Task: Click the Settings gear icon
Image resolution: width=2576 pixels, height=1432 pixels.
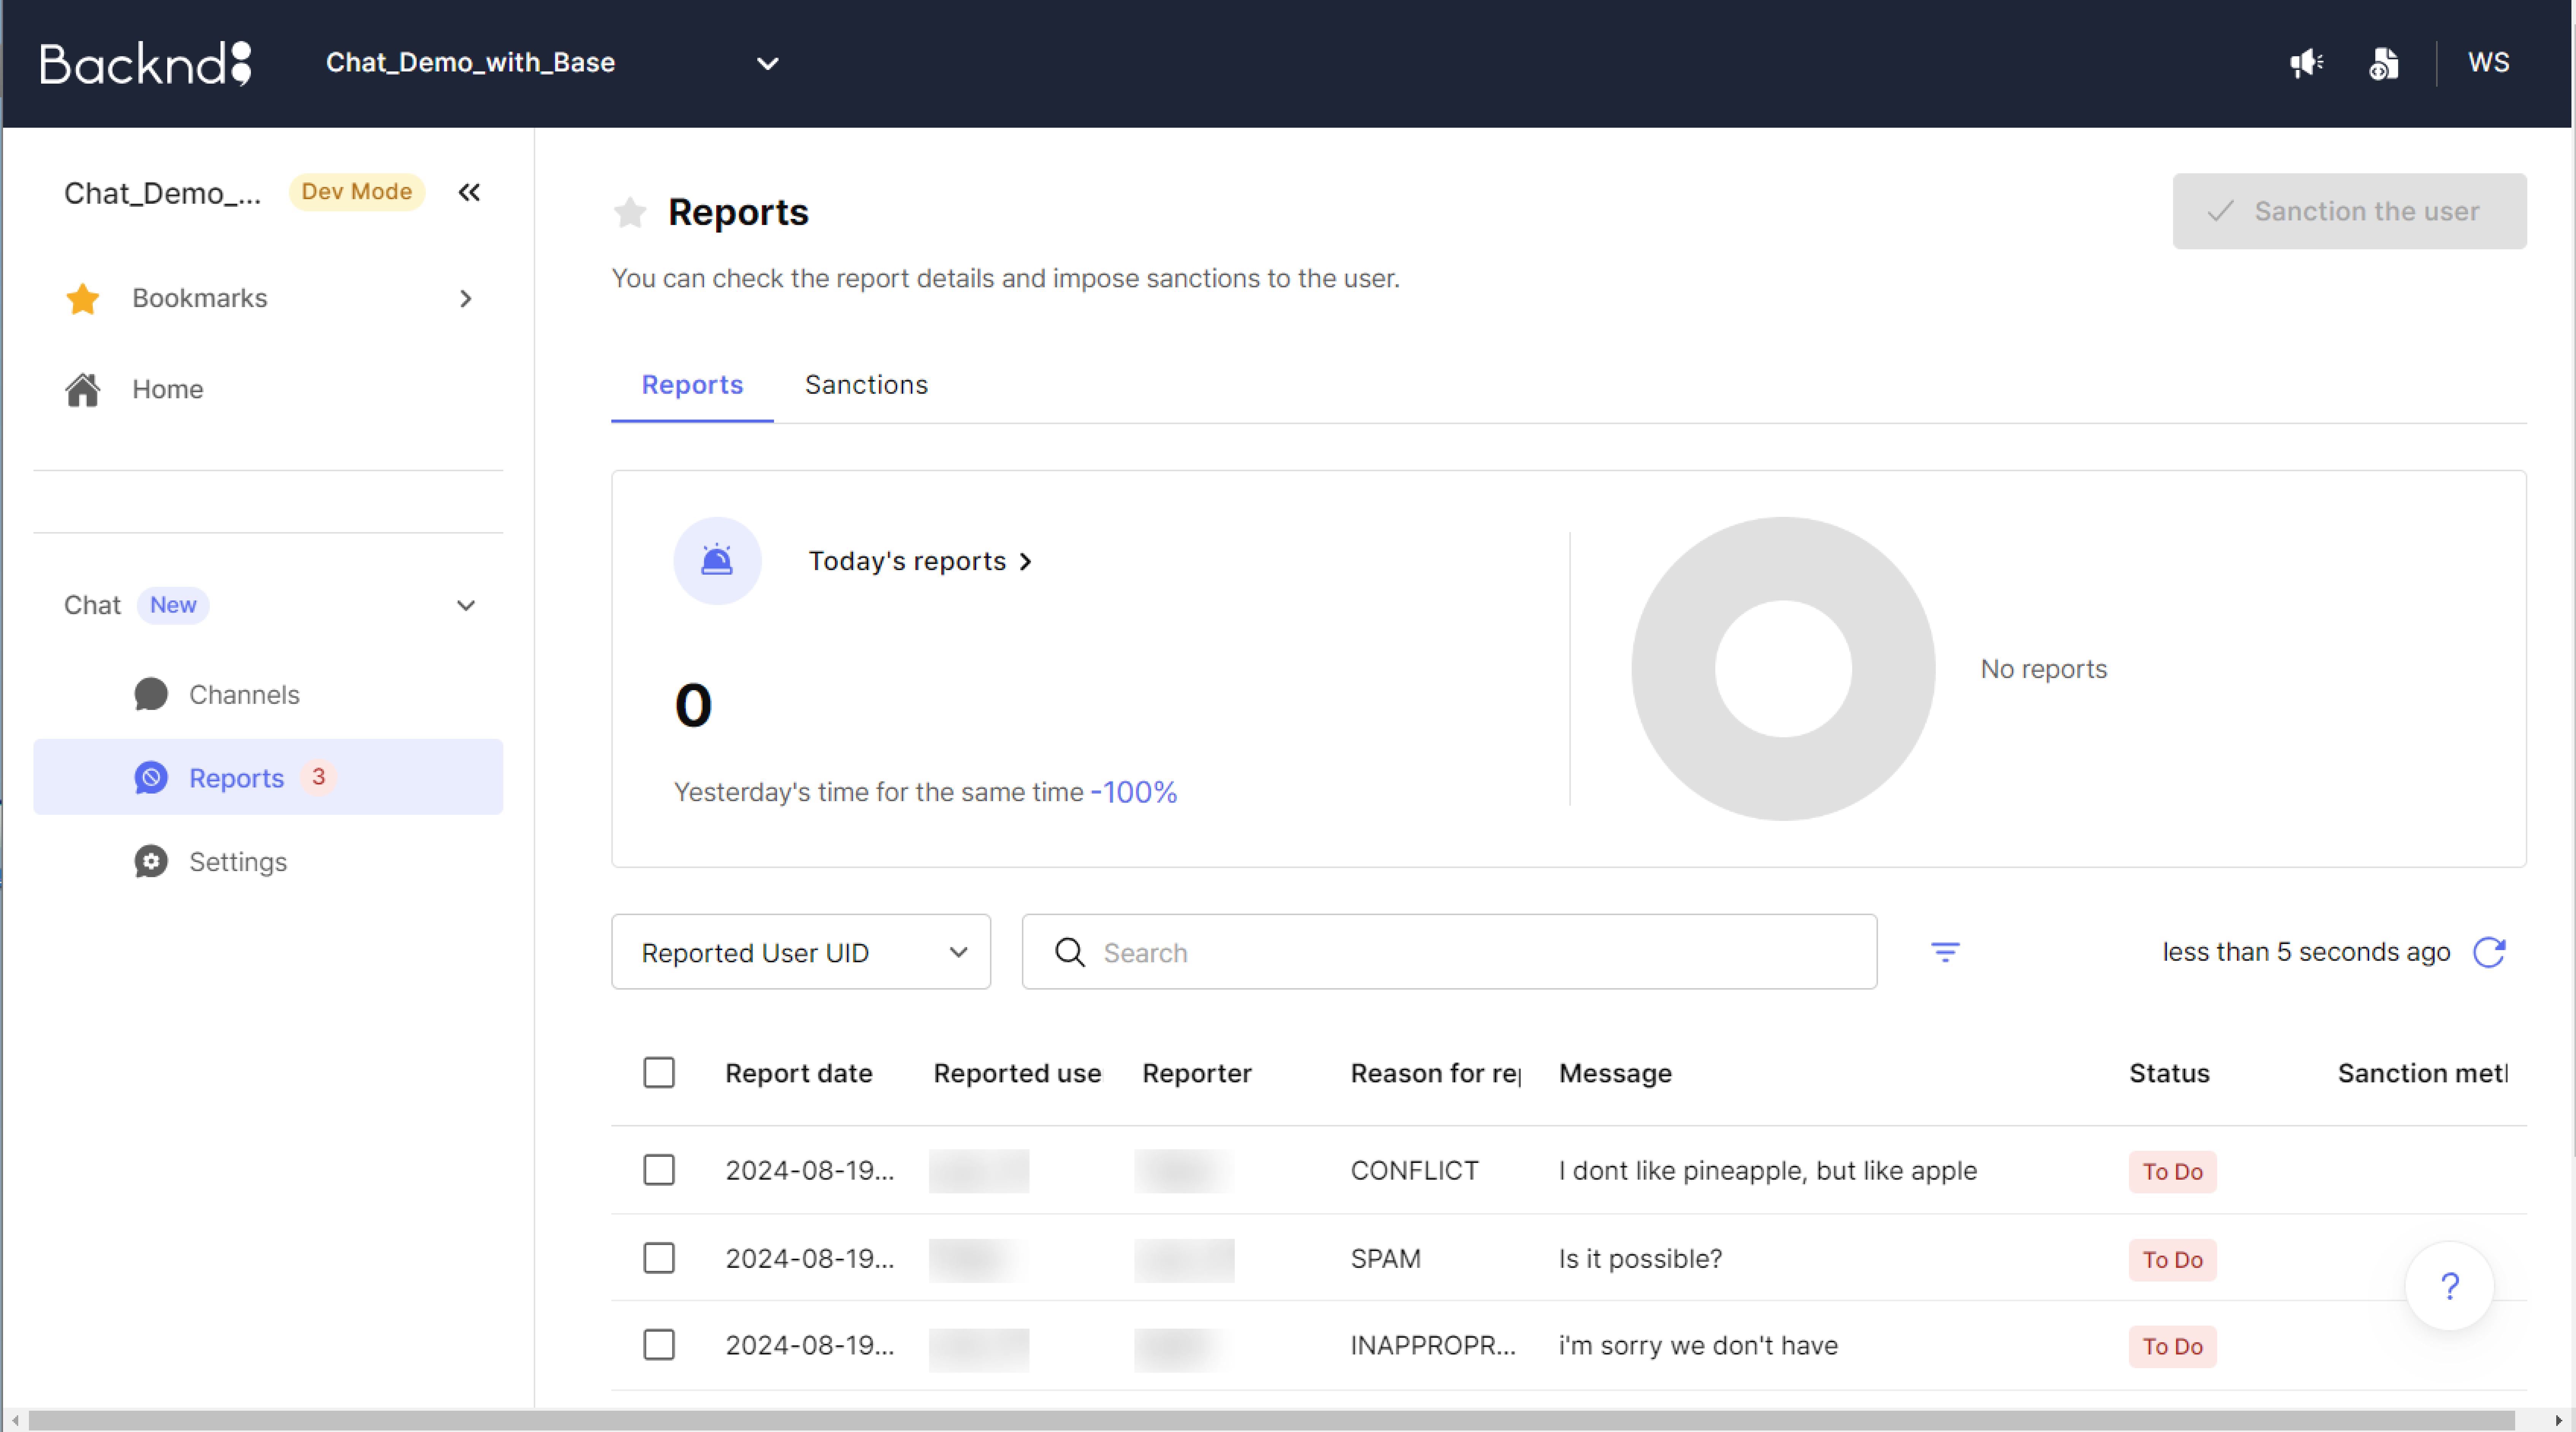Action: 151,861
